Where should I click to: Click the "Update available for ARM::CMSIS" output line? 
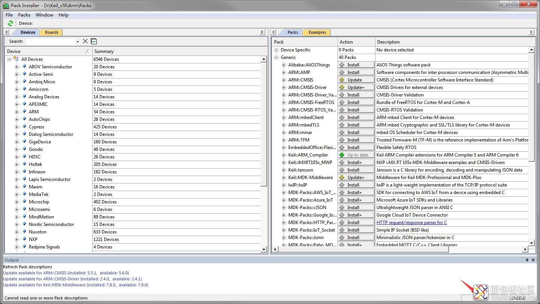point(66,273)
